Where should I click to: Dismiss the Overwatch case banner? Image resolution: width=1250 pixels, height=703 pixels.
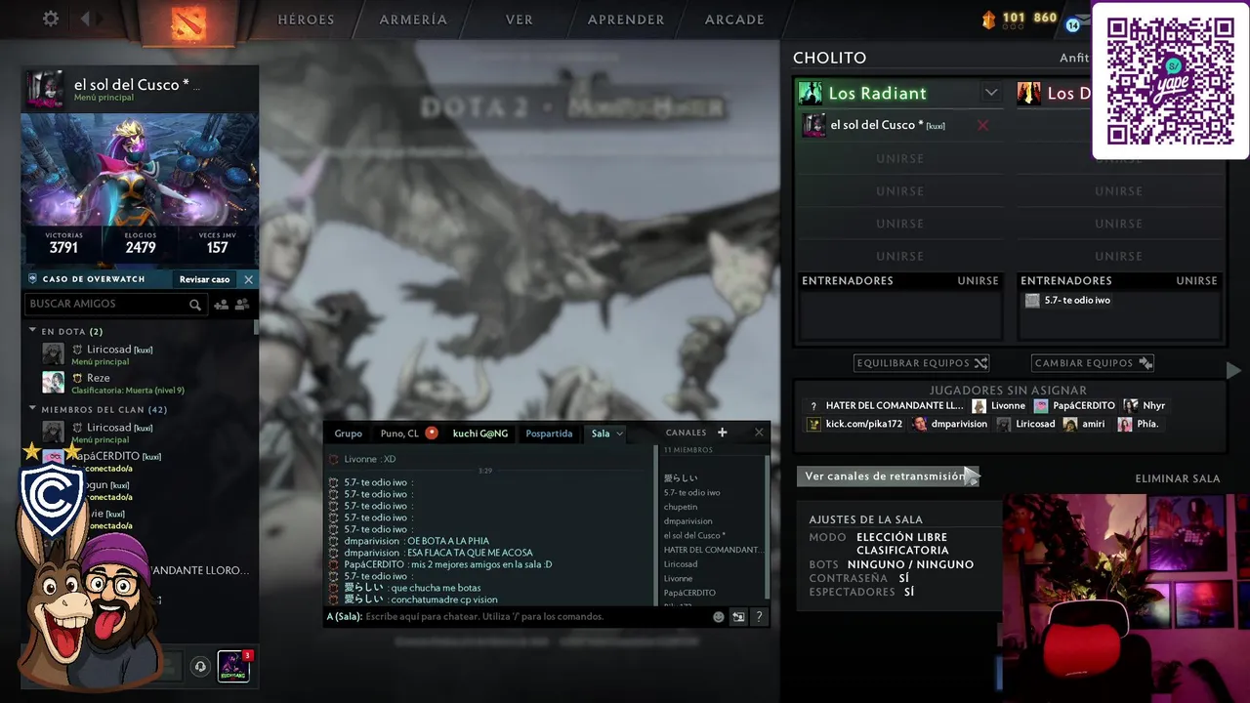click(x=248, y=279)
